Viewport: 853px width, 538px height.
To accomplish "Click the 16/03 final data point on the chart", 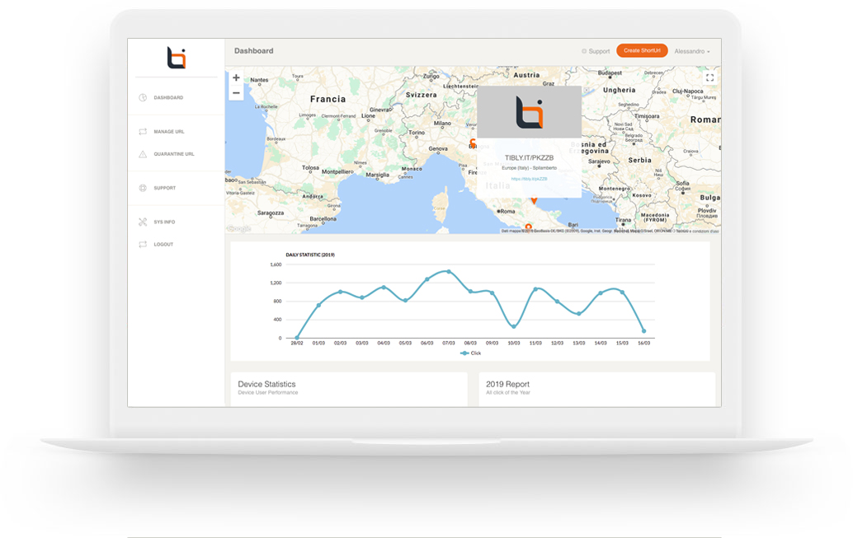I will coord(643,331).
